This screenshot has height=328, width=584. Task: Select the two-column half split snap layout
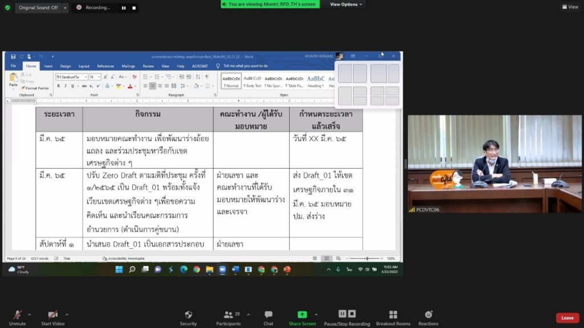pos(352,73)
